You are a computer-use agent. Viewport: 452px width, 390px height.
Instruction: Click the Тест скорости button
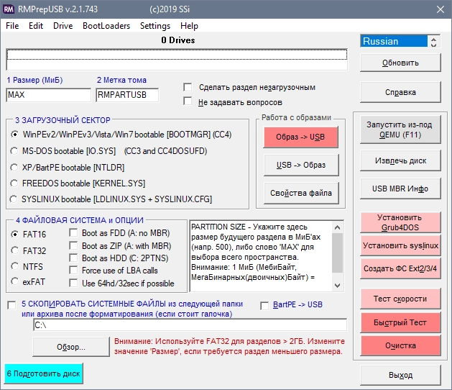[400, 299]
